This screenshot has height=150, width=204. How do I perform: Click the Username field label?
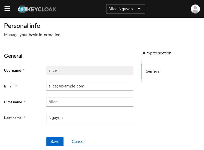12,70
